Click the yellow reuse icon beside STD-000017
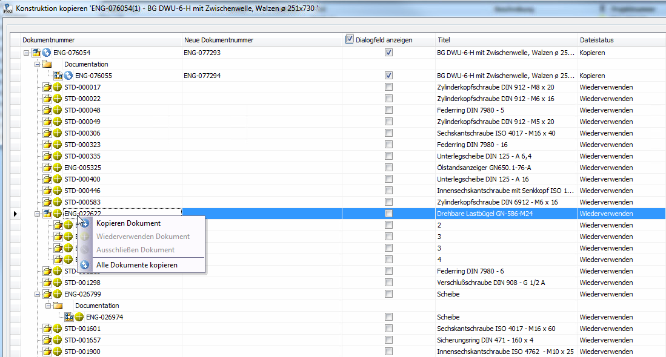This screenshot has height=357, width=666. [x=57, y=87]
